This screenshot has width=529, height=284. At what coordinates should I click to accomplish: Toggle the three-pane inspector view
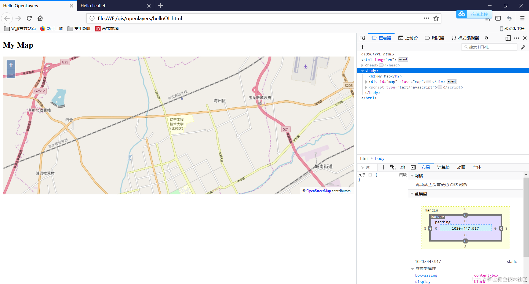[413, 167]
